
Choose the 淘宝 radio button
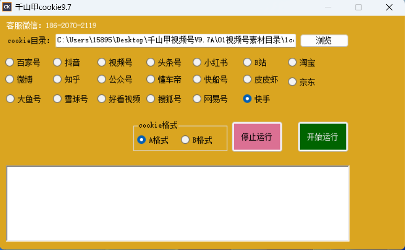coord(293,63)
